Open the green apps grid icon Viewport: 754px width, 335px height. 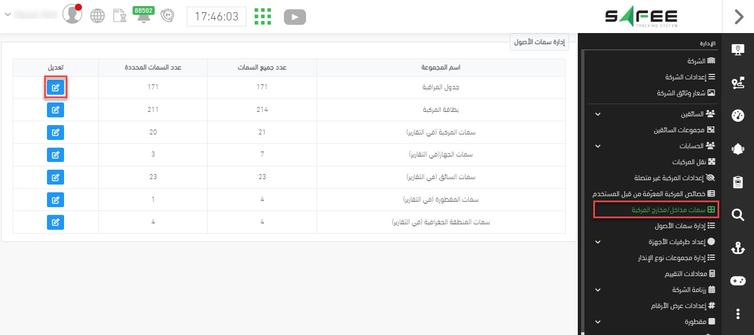coord(263,17)
